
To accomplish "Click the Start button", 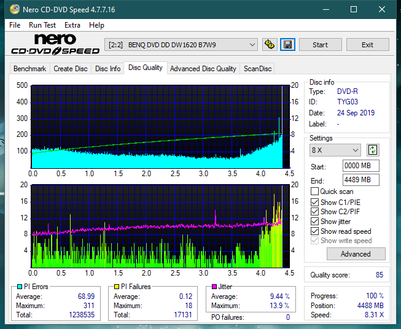I will click(320, 45).
